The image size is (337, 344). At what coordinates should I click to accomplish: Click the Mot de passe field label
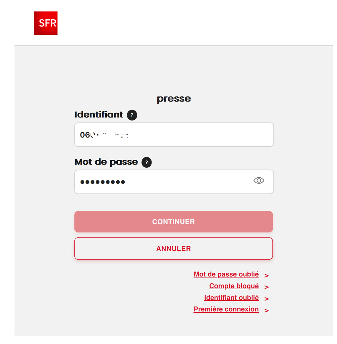(x=106, y=162)
